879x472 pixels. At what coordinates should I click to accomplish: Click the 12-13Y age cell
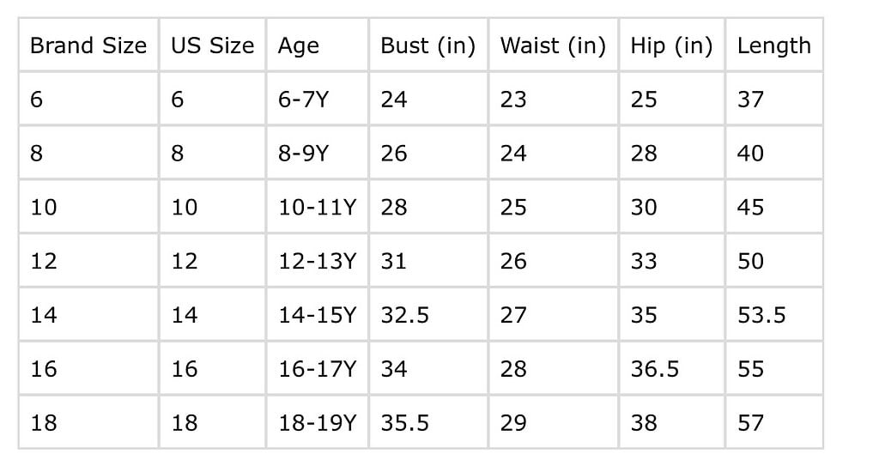[318, 260]
